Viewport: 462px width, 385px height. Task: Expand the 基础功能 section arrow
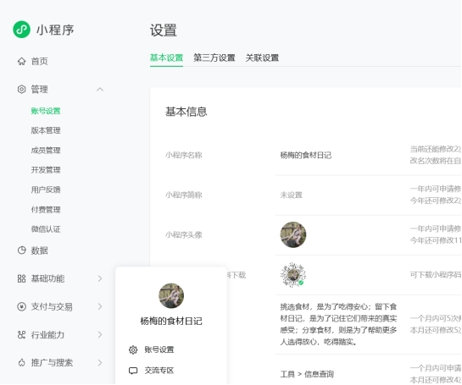(x=100, y=278)
